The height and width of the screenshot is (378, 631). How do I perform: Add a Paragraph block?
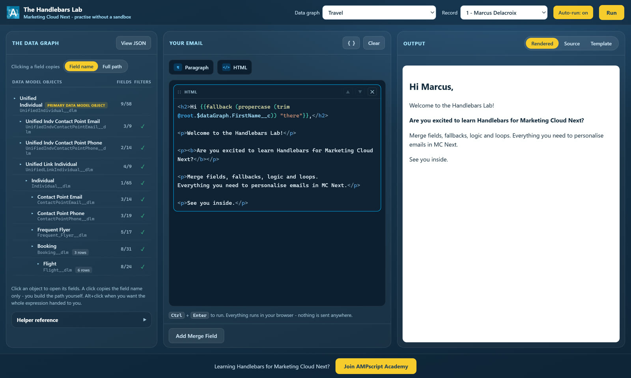(x=191, y=67)
